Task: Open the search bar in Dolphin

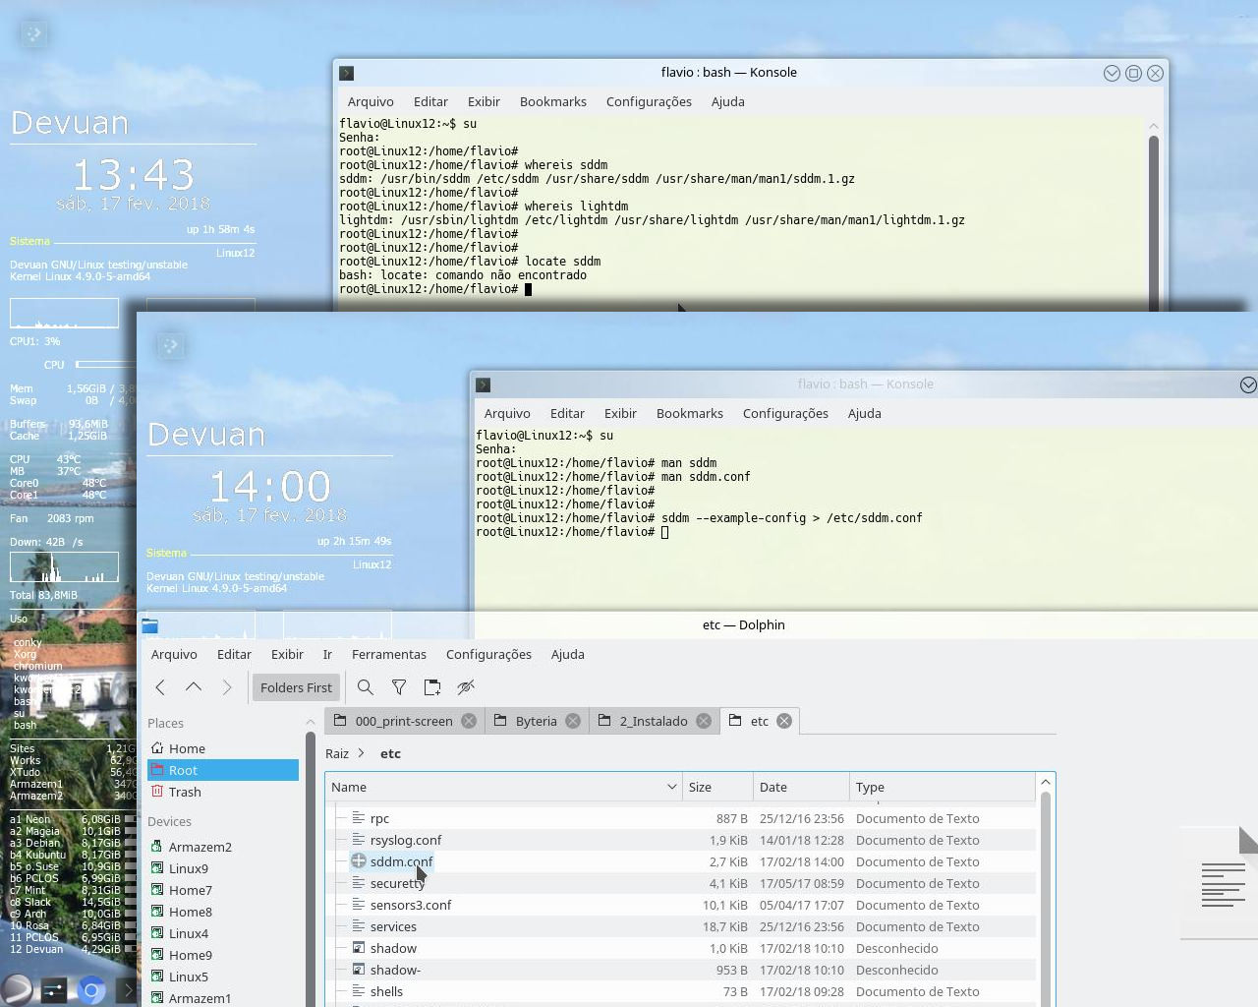Action: 365,687
